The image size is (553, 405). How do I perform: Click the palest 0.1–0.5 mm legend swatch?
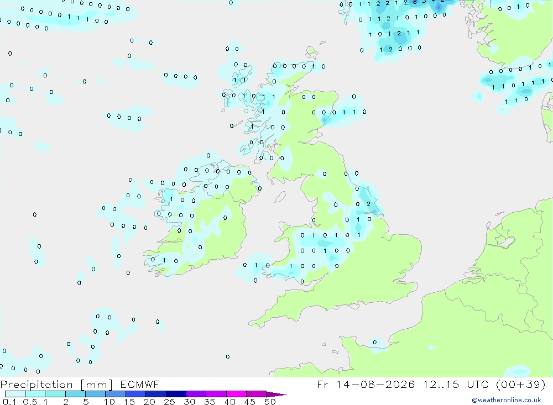[x=15, y=394]
